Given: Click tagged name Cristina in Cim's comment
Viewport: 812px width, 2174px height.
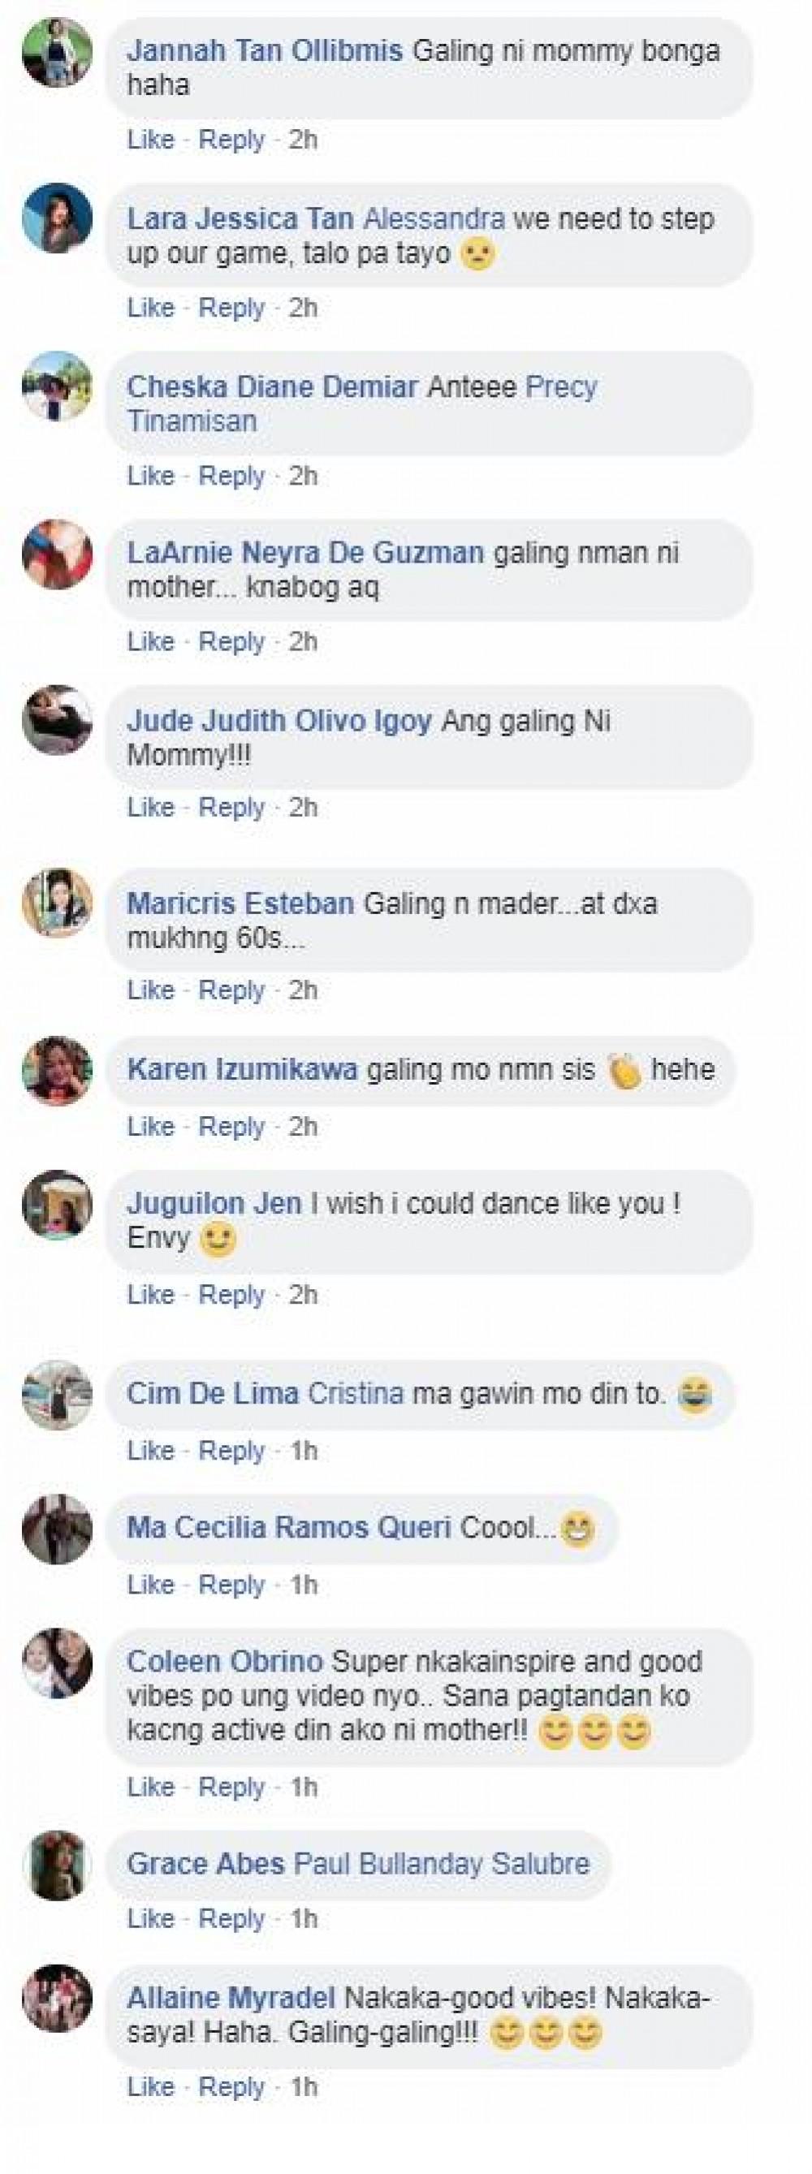Looking at the screenshot, I should [x=356, y=1392].
